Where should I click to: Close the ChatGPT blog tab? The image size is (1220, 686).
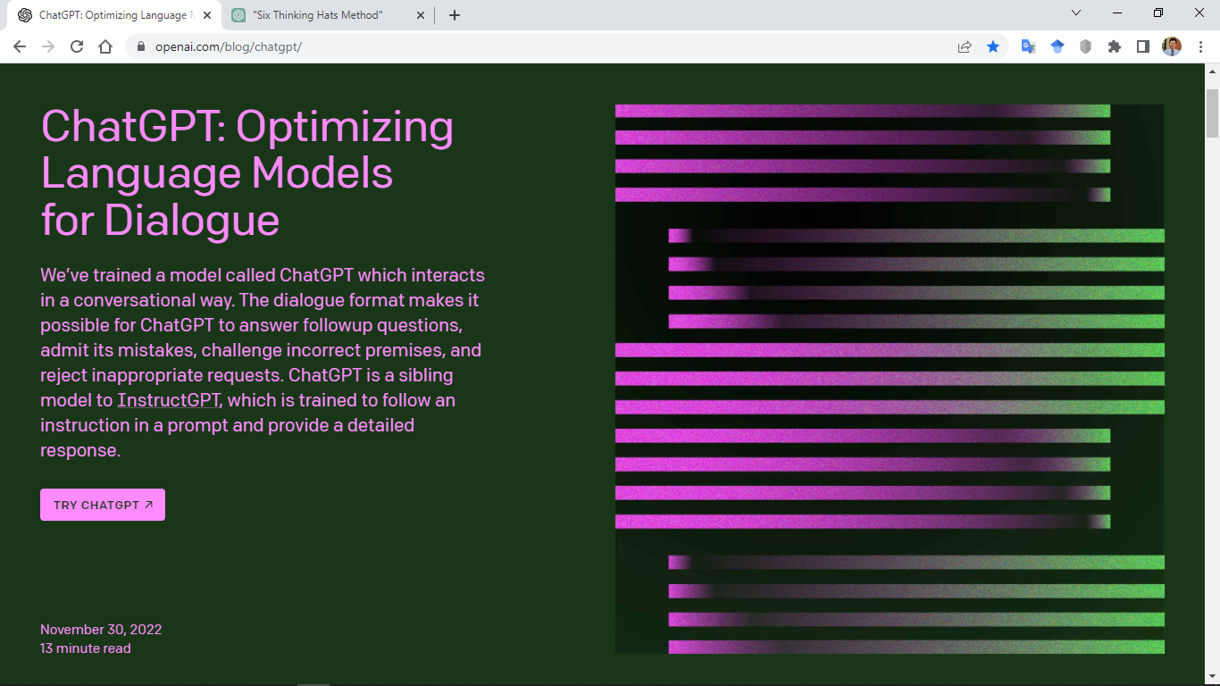coord(207,15)
